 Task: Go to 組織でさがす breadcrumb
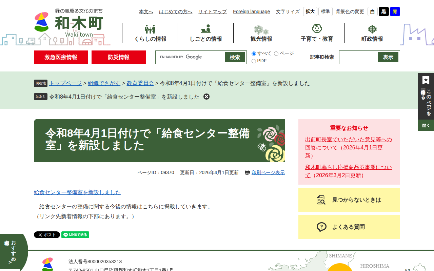104,83
